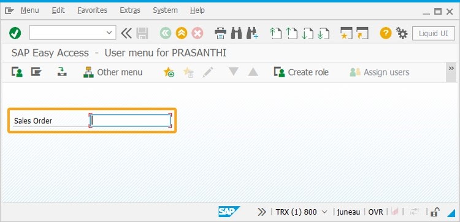Click the green Enter checkmark icon

(15, 33)
